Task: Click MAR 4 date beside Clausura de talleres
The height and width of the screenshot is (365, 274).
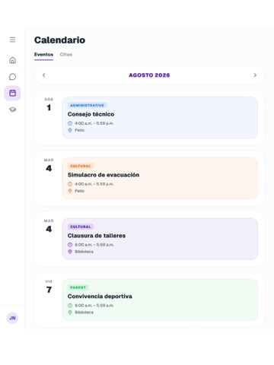Action: pyautogui.click(x=49, y=226)
